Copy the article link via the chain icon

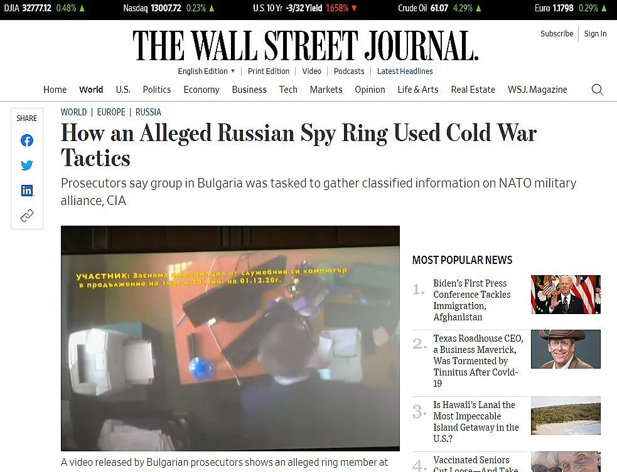tap(27, 216)
